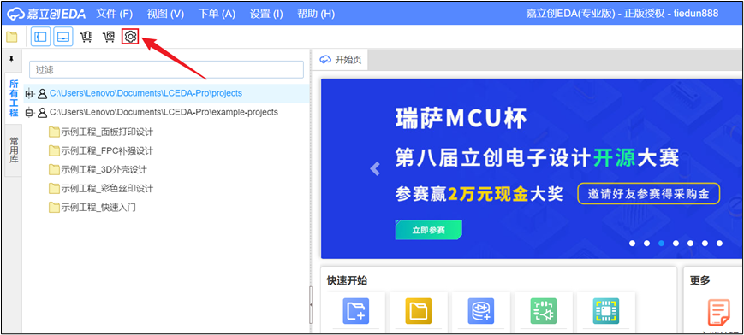Select the first banner carousel dot

pos(632,243)
